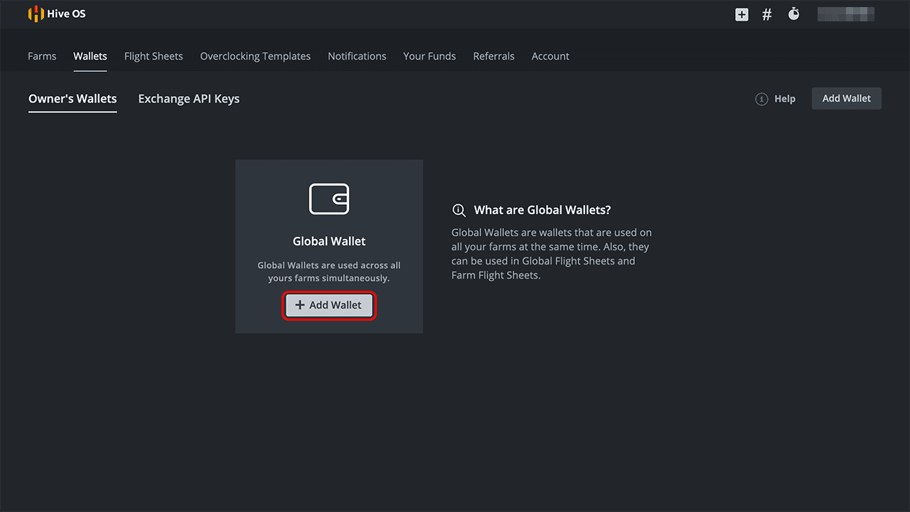The width and height of the screenshot is (910, 512).
Task: Click the wallet icon in Global Wallet card
Action: pyautogui.click(x=329, y=199)
